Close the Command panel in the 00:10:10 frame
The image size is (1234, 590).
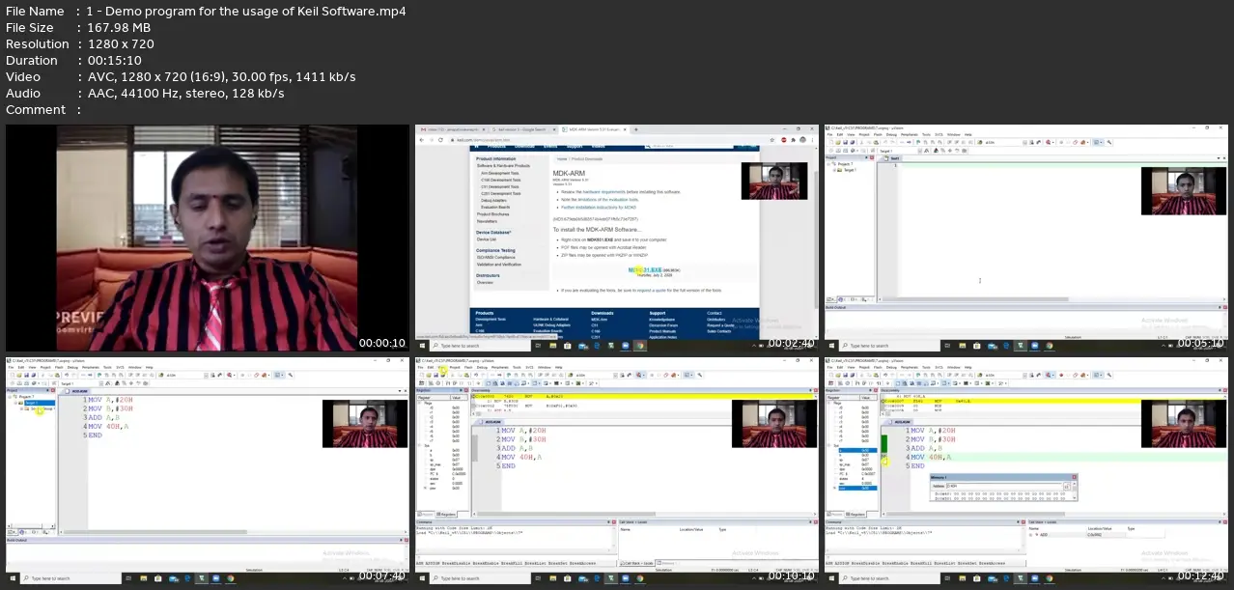click(614, 521)
